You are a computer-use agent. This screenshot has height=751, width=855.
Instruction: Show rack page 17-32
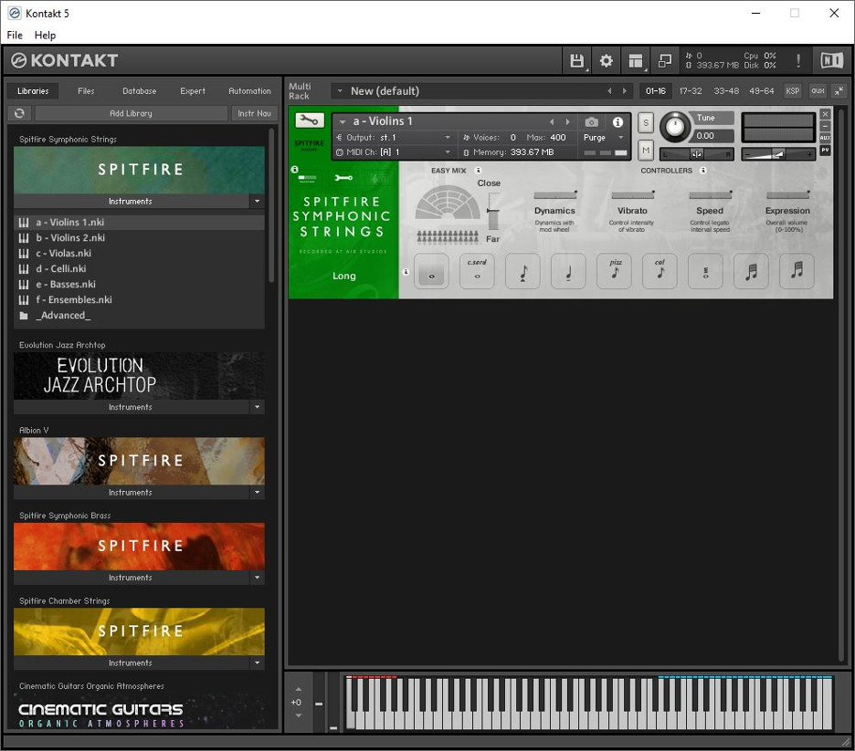click(691, 91)
